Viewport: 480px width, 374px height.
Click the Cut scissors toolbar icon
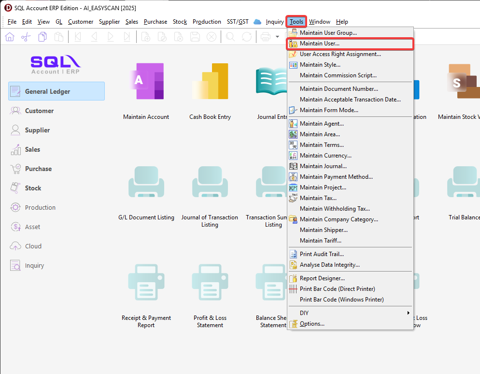click(26, 37)
